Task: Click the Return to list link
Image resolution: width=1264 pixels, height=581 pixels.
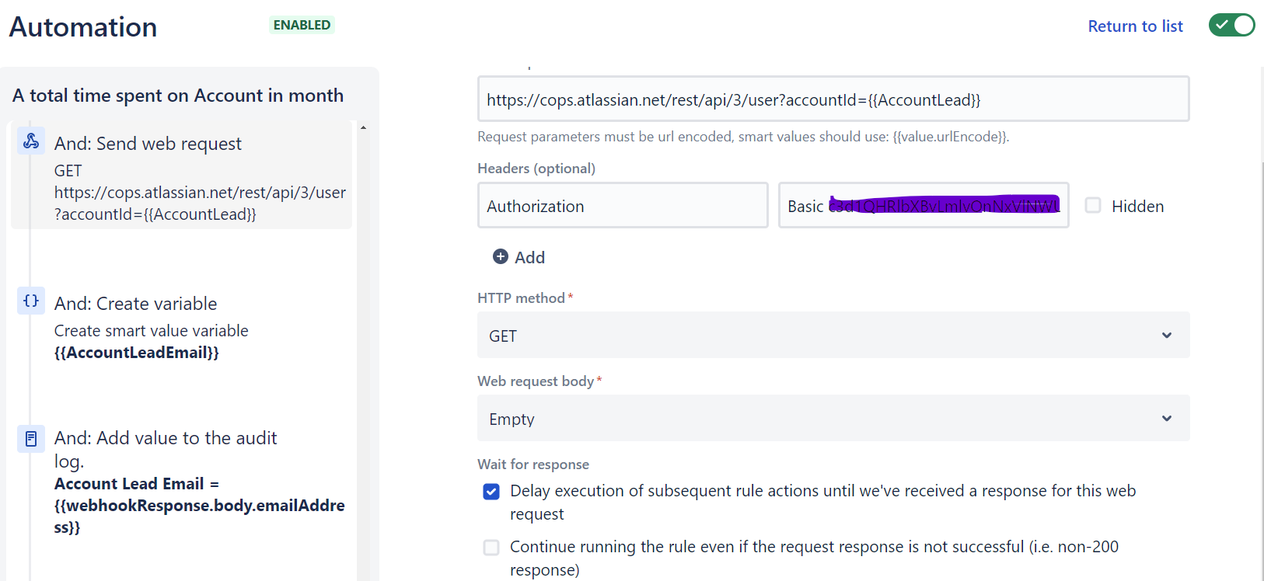Action: point(1134,26)
